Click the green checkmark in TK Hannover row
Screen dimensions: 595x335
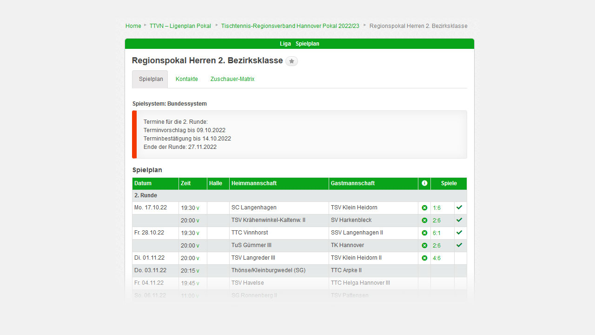point(459,245)
